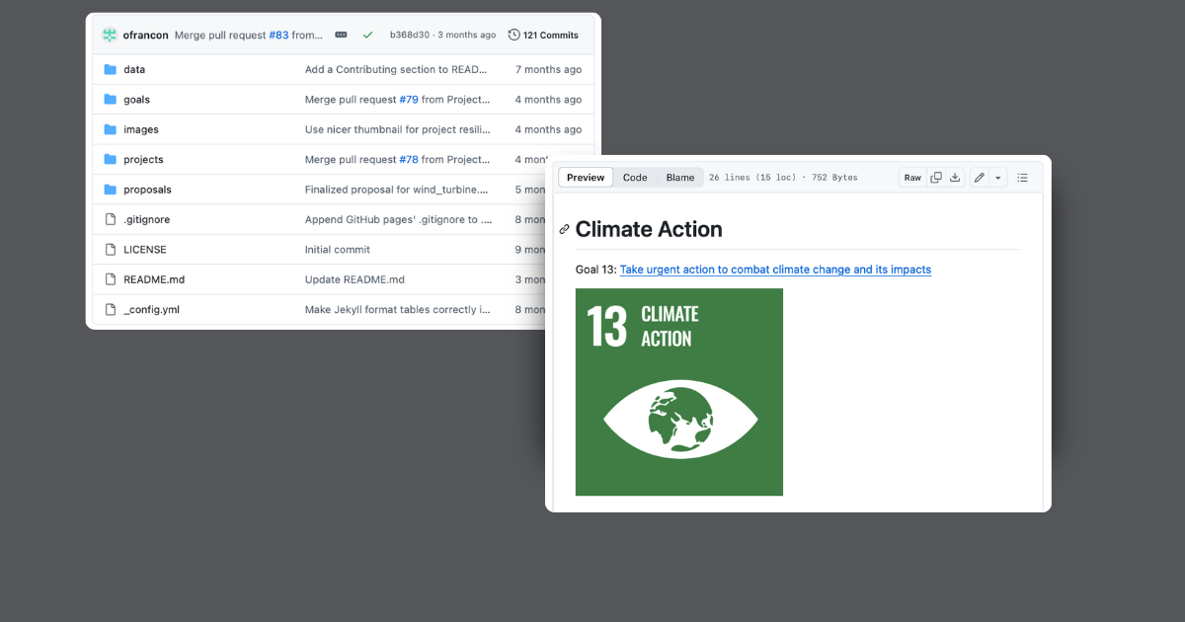
Task: Copy raw file with the copy icon
Action: pos(936,178)
